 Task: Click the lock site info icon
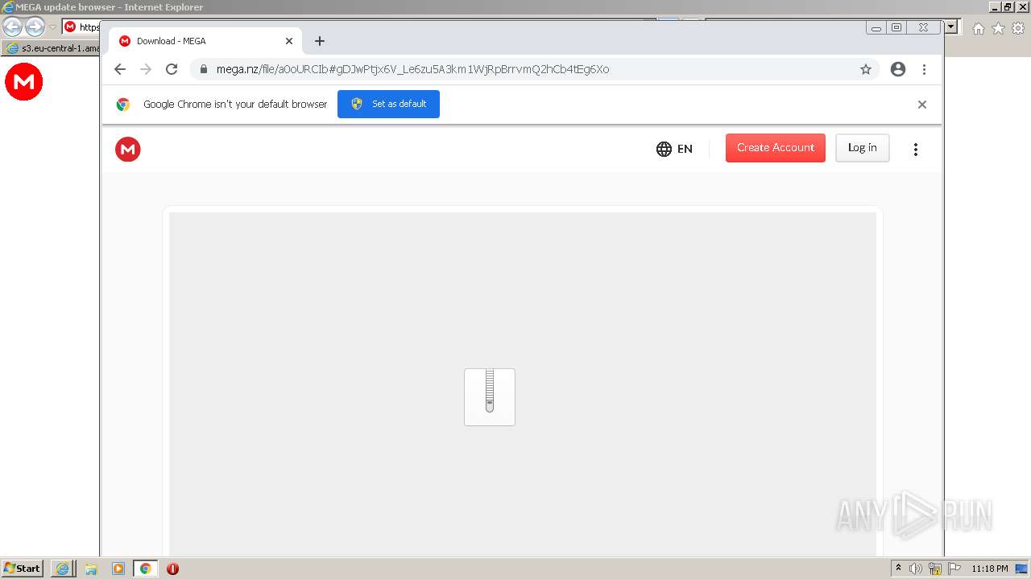pyautogui.click(x=203, y=69)
